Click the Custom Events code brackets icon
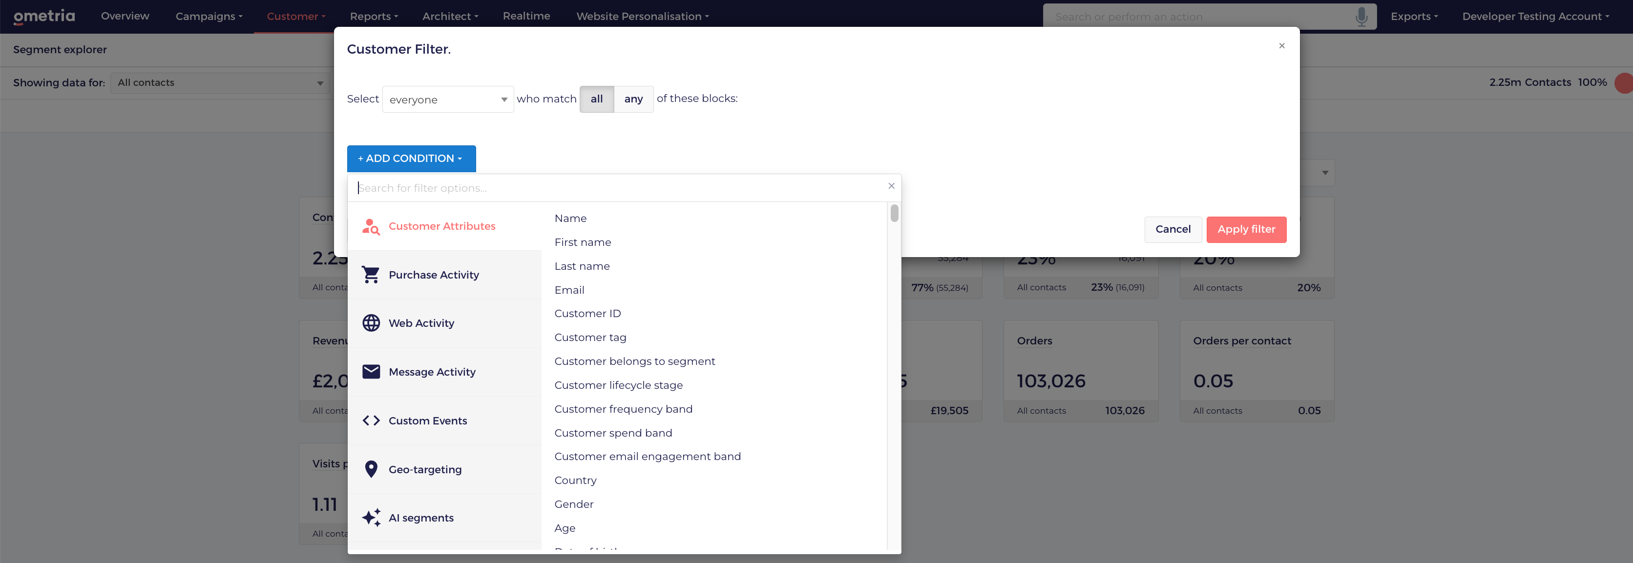 371,421
